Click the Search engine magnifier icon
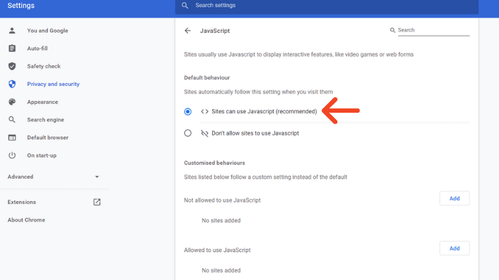Image resolution: width=499 pixels, height=280 pixels. pyautogui.click(x=12, y=119)
